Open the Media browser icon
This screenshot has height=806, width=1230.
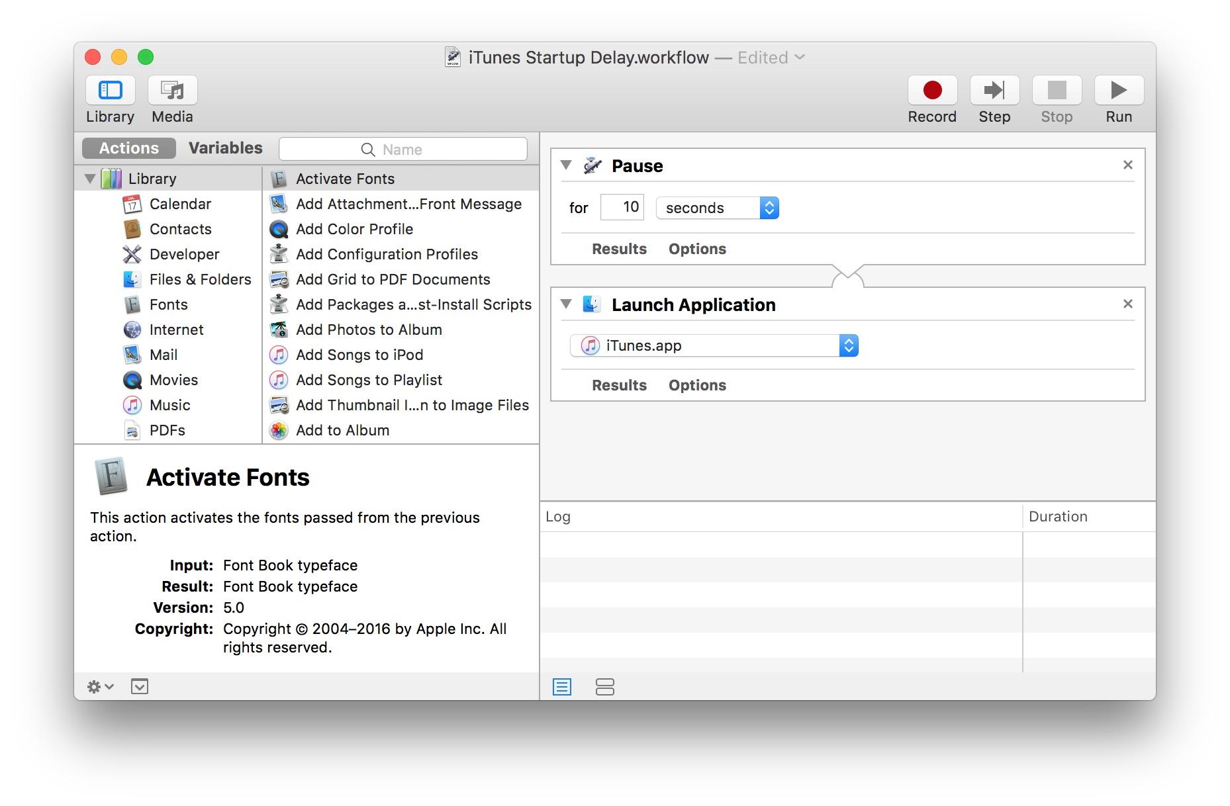click(172, 91)
